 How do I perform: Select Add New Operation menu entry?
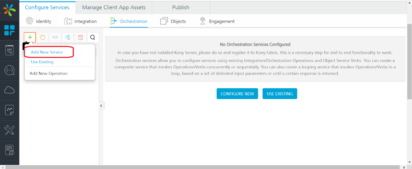[x=48, y=73]
